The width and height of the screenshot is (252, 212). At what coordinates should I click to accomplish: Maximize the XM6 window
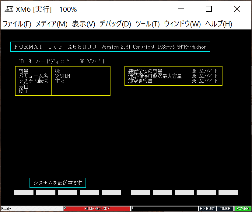tap(209, 9)
